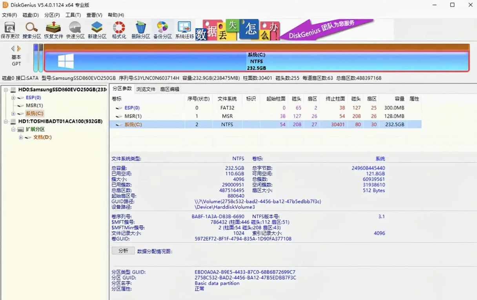Open the 查看(V) menu

point(94,15)
